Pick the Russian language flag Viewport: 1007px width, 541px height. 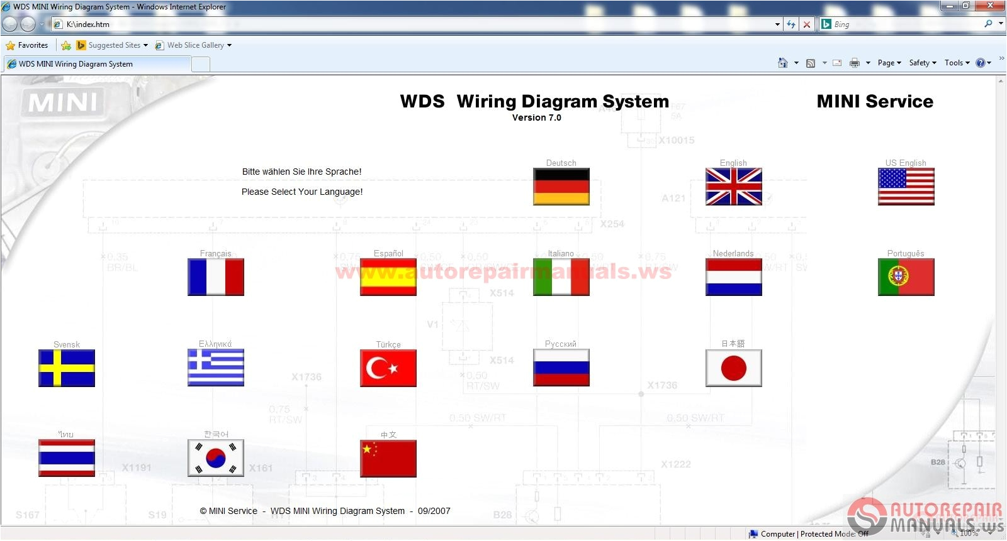pyautogui.click(x=561, y=368)
